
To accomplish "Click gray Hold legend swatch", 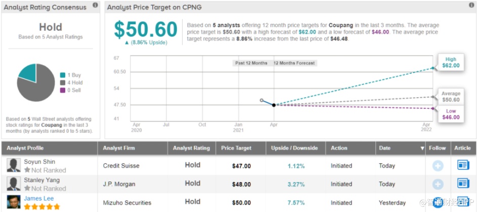I will click(x=62, y=82).
